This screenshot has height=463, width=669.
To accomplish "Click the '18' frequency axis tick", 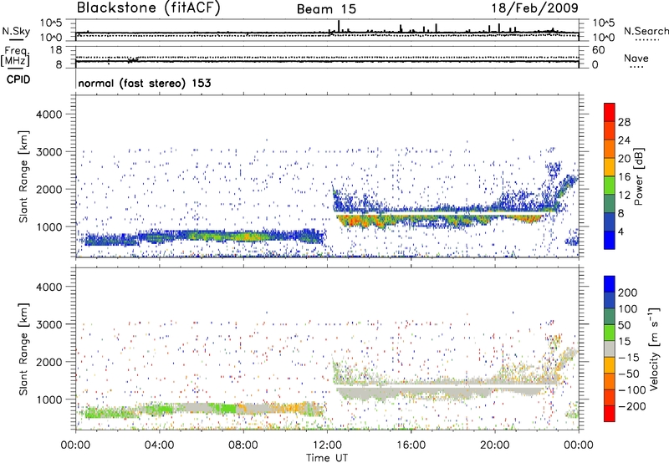I will (x=56, y=50).
